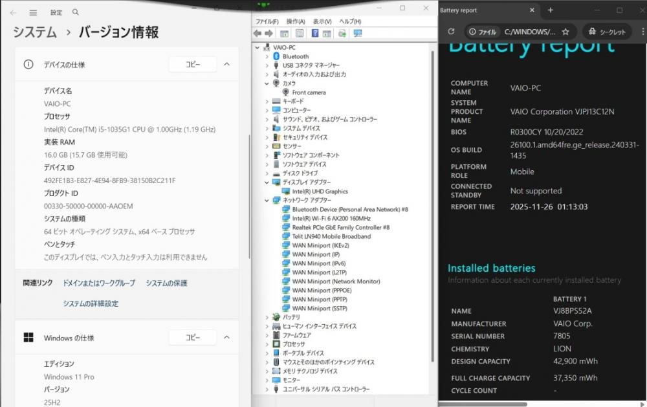This screenshot has height=407, width=647.
Task: Switch to the Battery report browser tab
Action: tap(487, 10)
